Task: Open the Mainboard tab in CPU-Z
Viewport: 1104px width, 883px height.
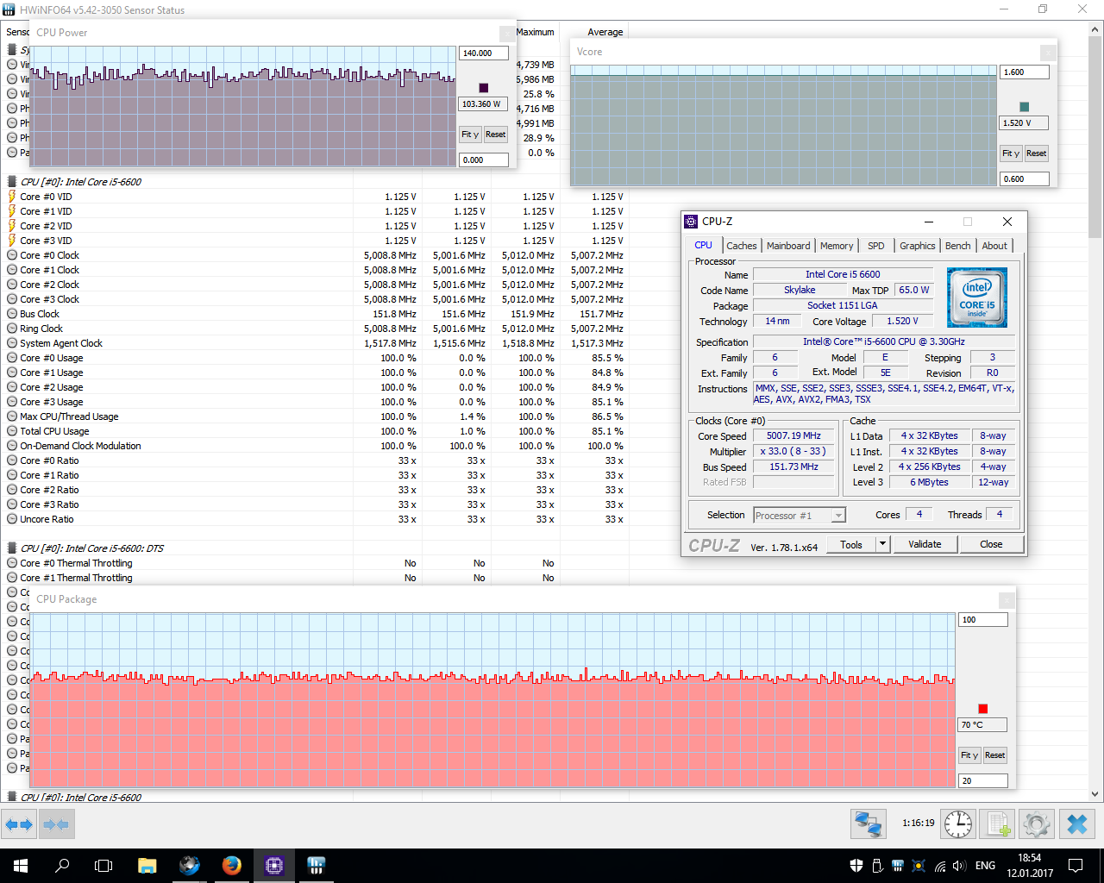Action: pos(788,246)
